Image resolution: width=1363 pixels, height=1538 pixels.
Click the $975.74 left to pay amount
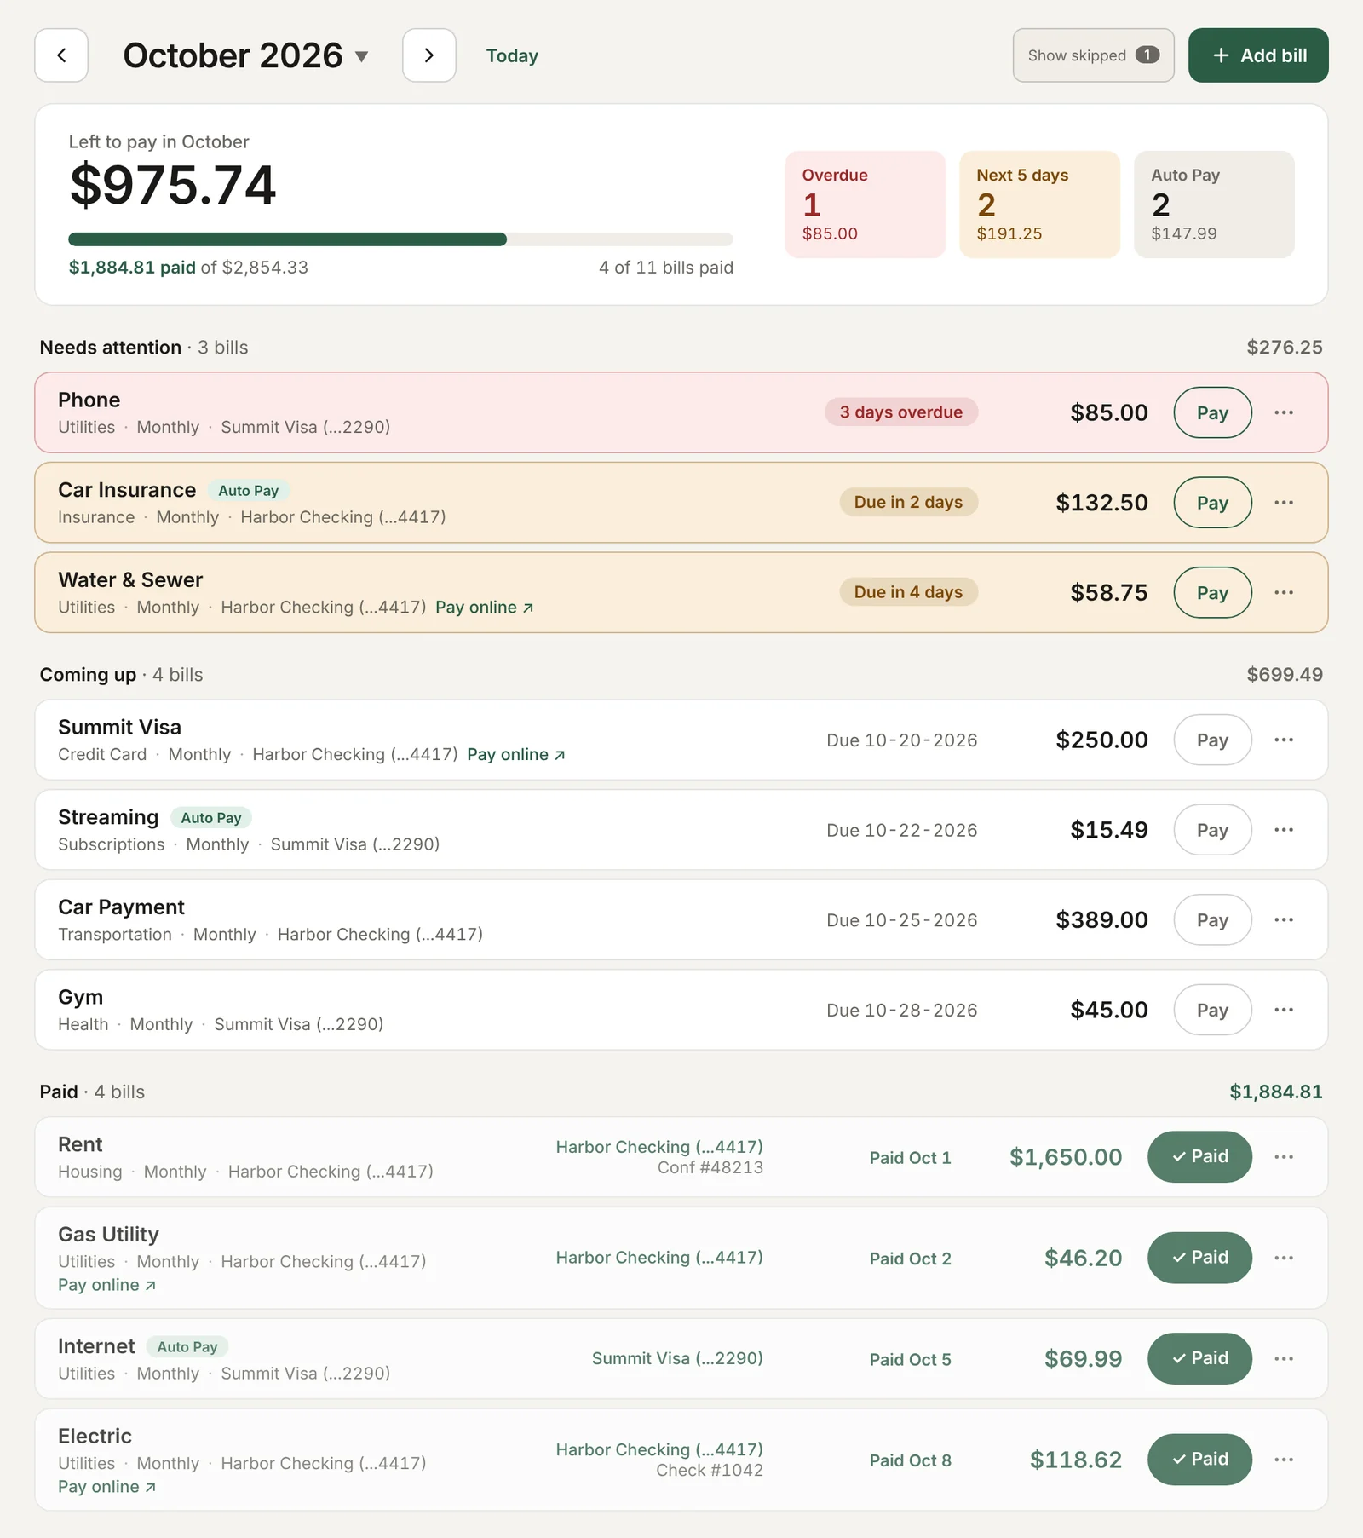click(173, 185)
